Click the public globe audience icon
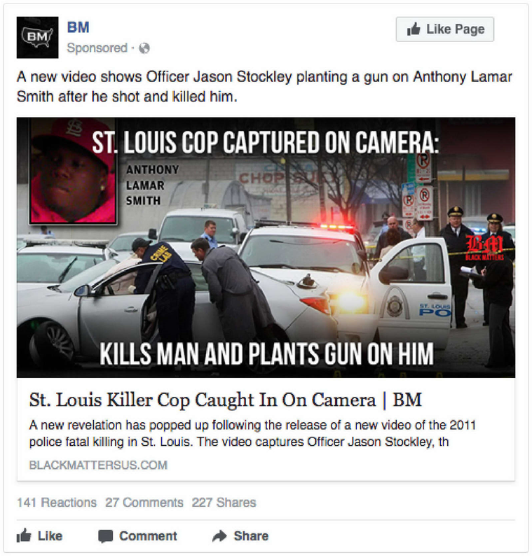Screen dimensions: 532x560 coord(144,48)
